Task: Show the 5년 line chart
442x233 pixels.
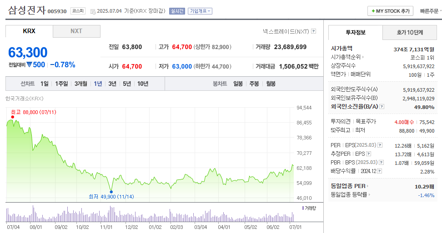Action: tap(127, 84)
